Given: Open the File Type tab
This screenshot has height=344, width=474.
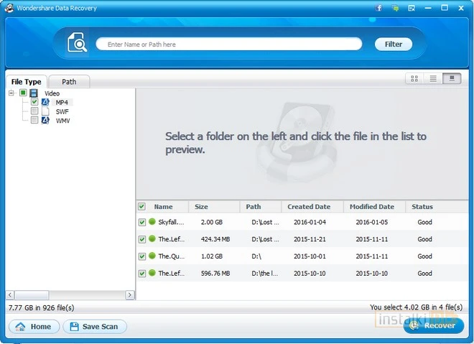Looking at the screenshot, I should click(x=27, y=82).
